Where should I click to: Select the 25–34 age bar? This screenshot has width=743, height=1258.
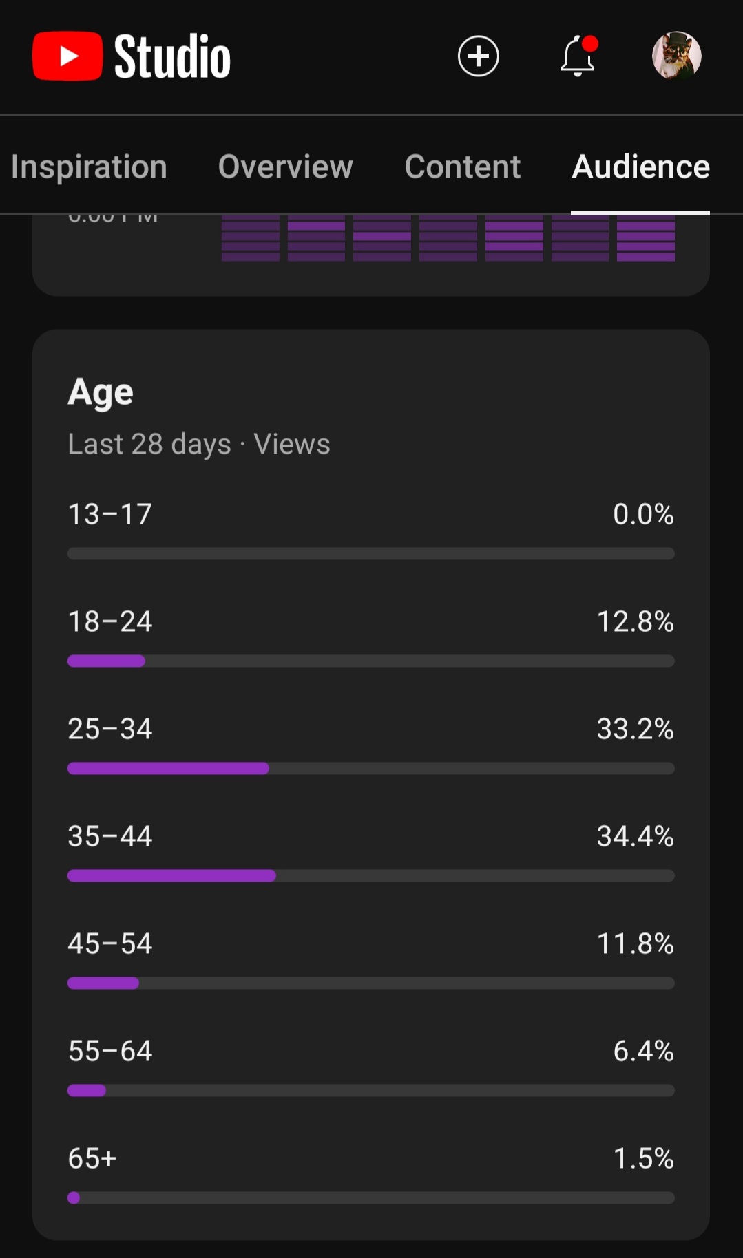click(370, 769)
